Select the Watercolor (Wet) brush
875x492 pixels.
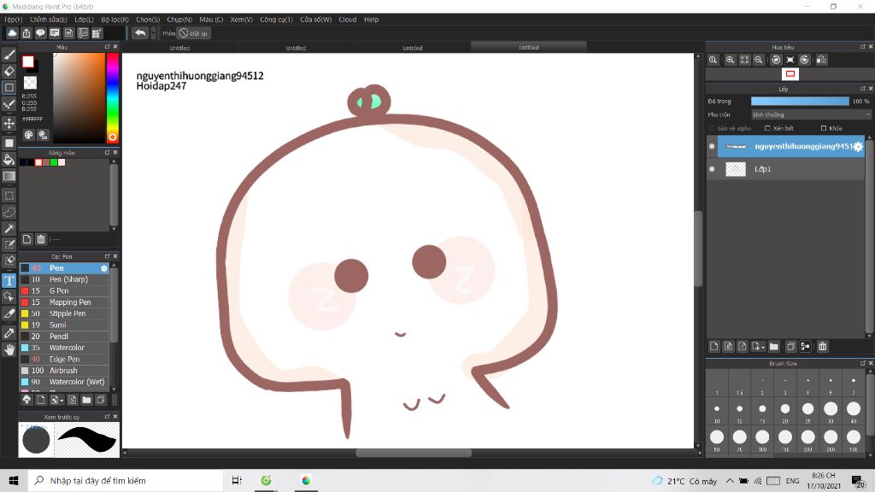pos(64,382)
